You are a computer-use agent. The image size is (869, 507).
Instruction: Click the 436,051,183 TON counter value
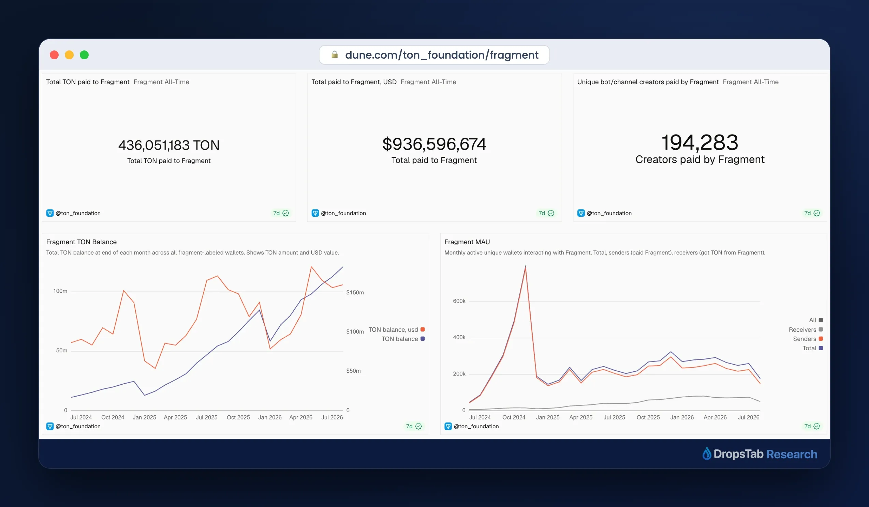coord(169,145)
